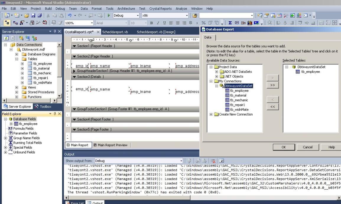Select tb_material in Available Data Sources
This screenshot has height=204, width=341.
(x=238, y=95)
